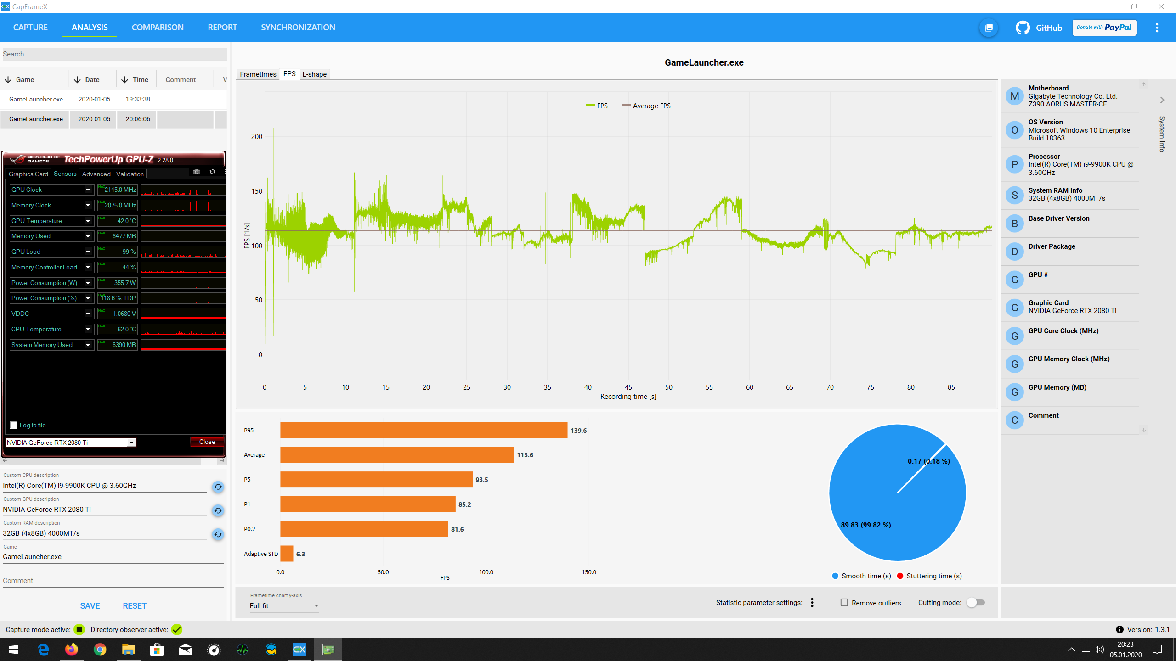Open VDDC sensor dropdown
Viewport: 1176px width, 661px height.
click(88, 314)
